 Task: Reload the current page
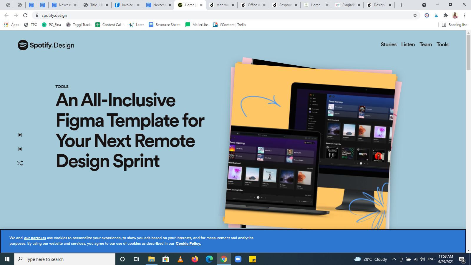pyautogui.click(x=25, y=15)
